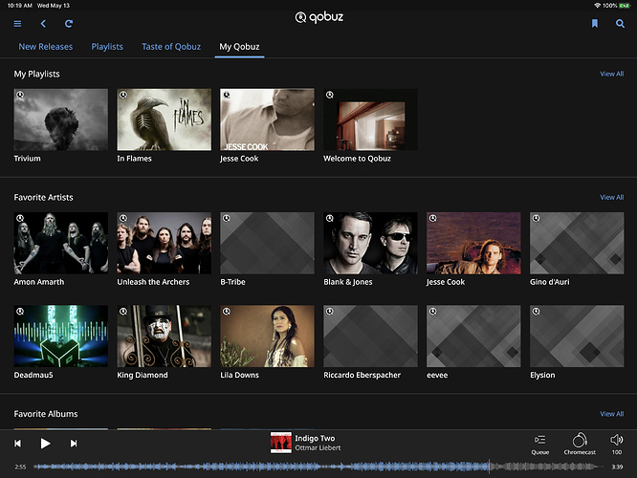Open the Jesse Cook playlist cover
The height and width of the screenshot is (478, 637).
[x=267, y=119]
